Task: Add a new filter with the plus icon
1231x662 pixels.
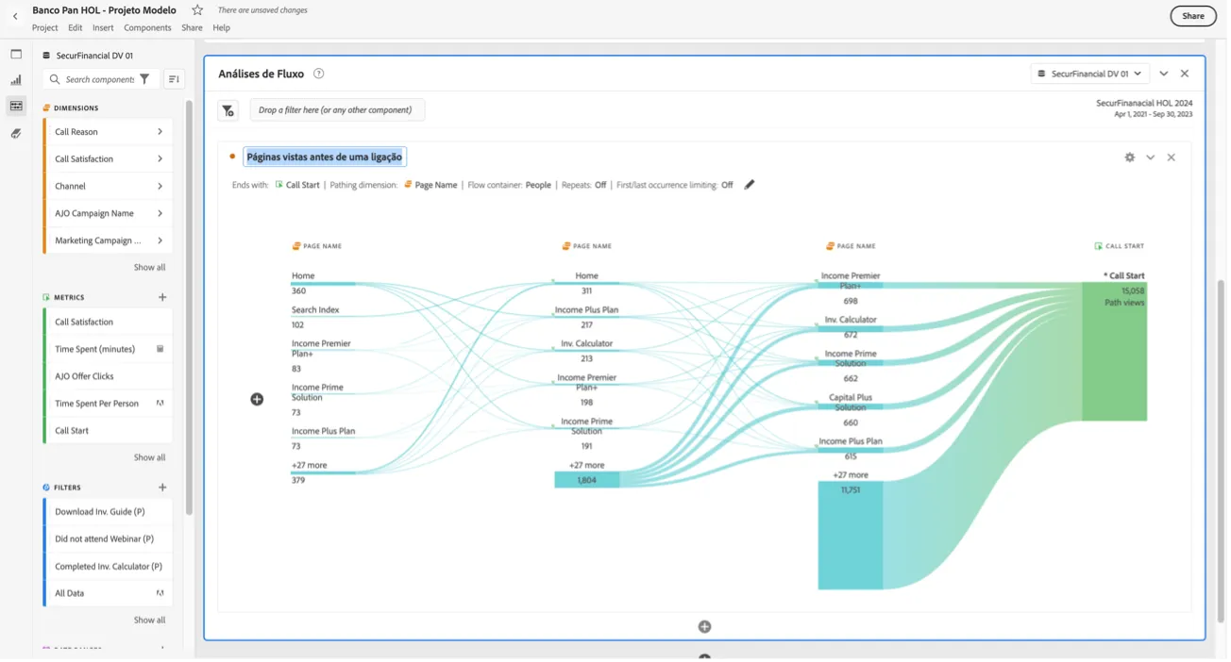Action: coord(162,488)
